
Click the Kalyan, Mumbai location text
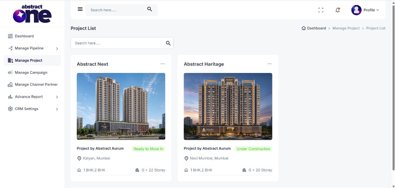click(x=97, y=158)
